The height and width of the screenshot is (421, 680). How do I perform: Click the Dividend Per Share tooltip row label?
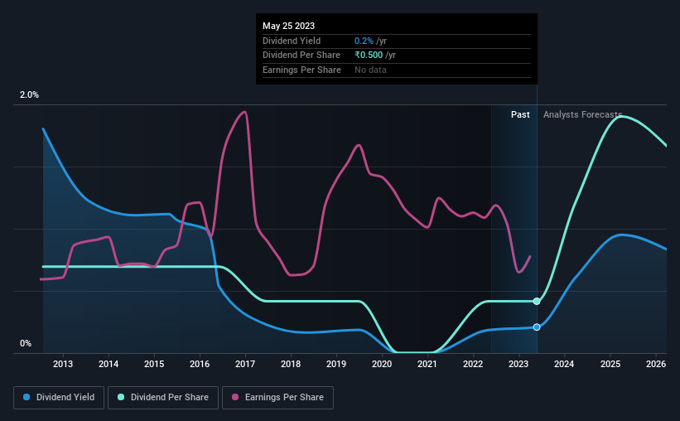point(301,56)
